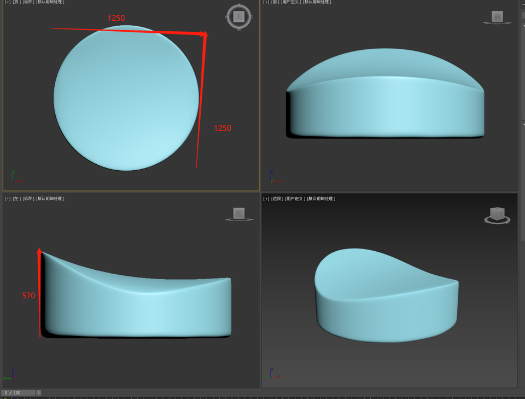This screenshot has width=525, height=399.
Task: Click the [+] menu in the front viewport
Action: click(x=266, y=2)
